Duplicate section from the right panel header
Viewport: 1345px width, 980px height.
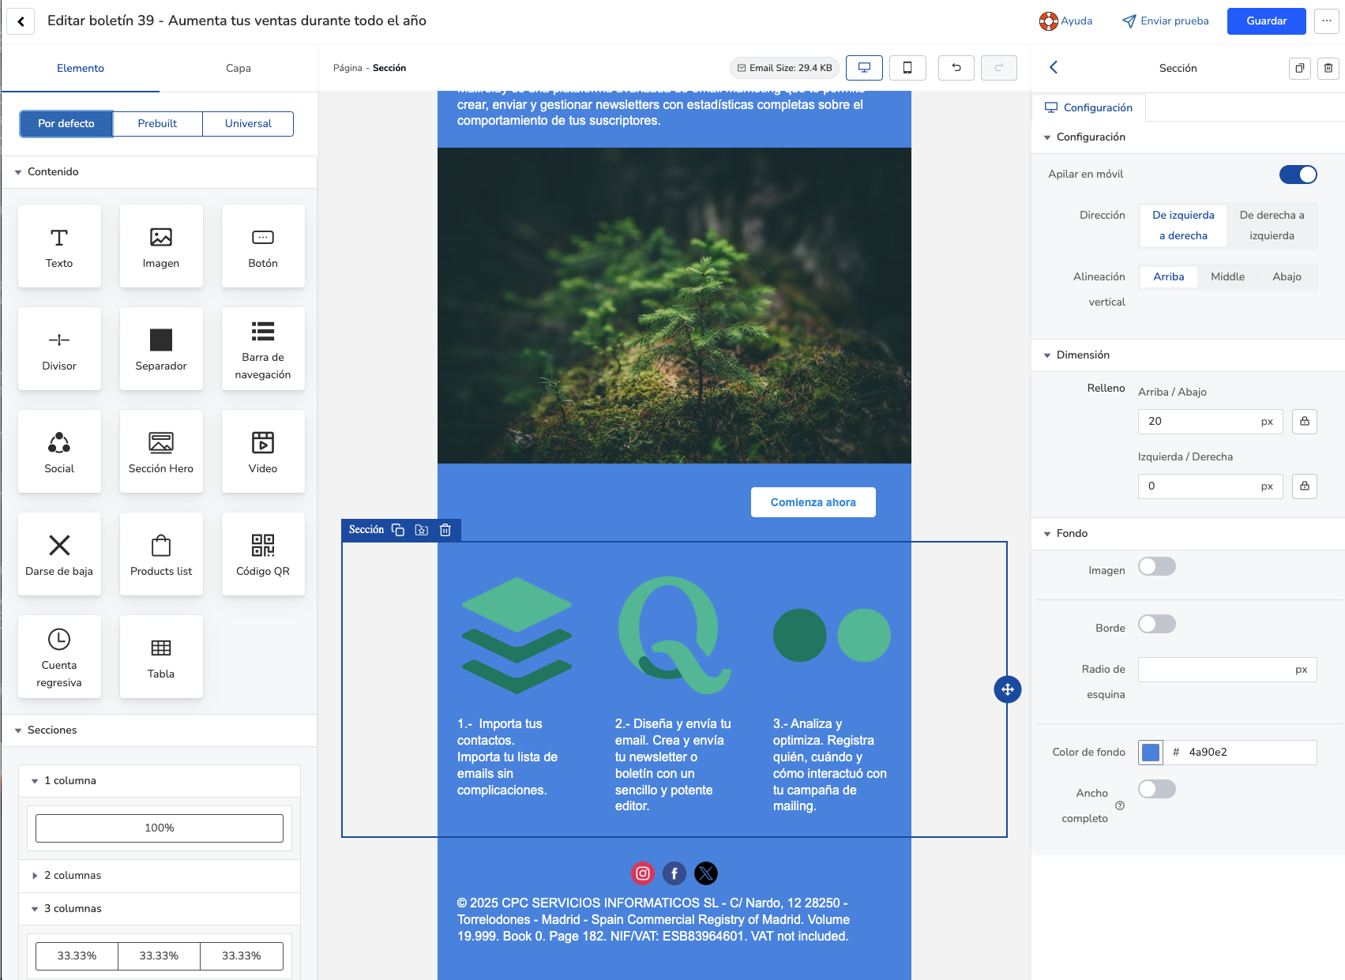click(x=1299, y=69)
